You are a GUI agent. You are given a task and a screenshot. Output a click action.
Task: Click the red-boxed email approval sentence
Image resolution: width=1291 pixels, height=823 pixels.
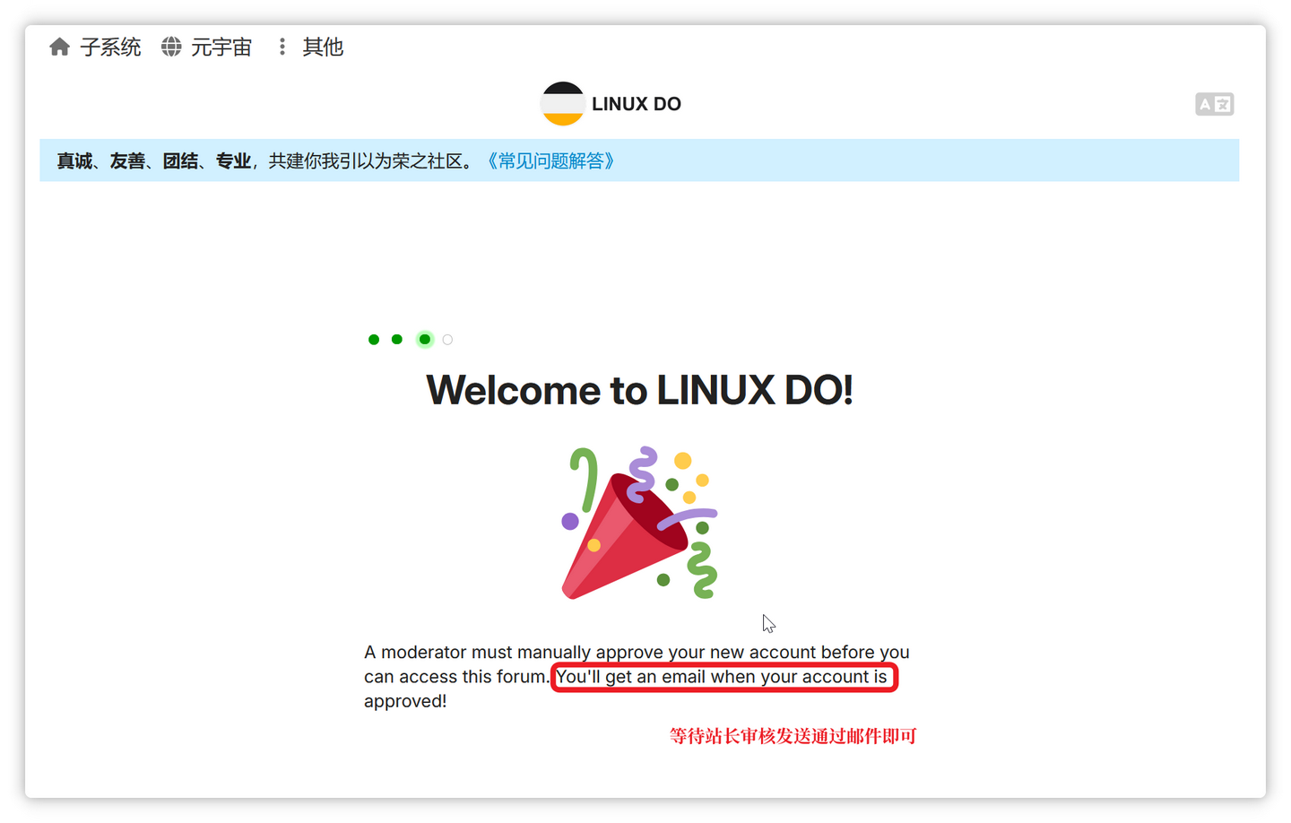[x=724, y=677]
